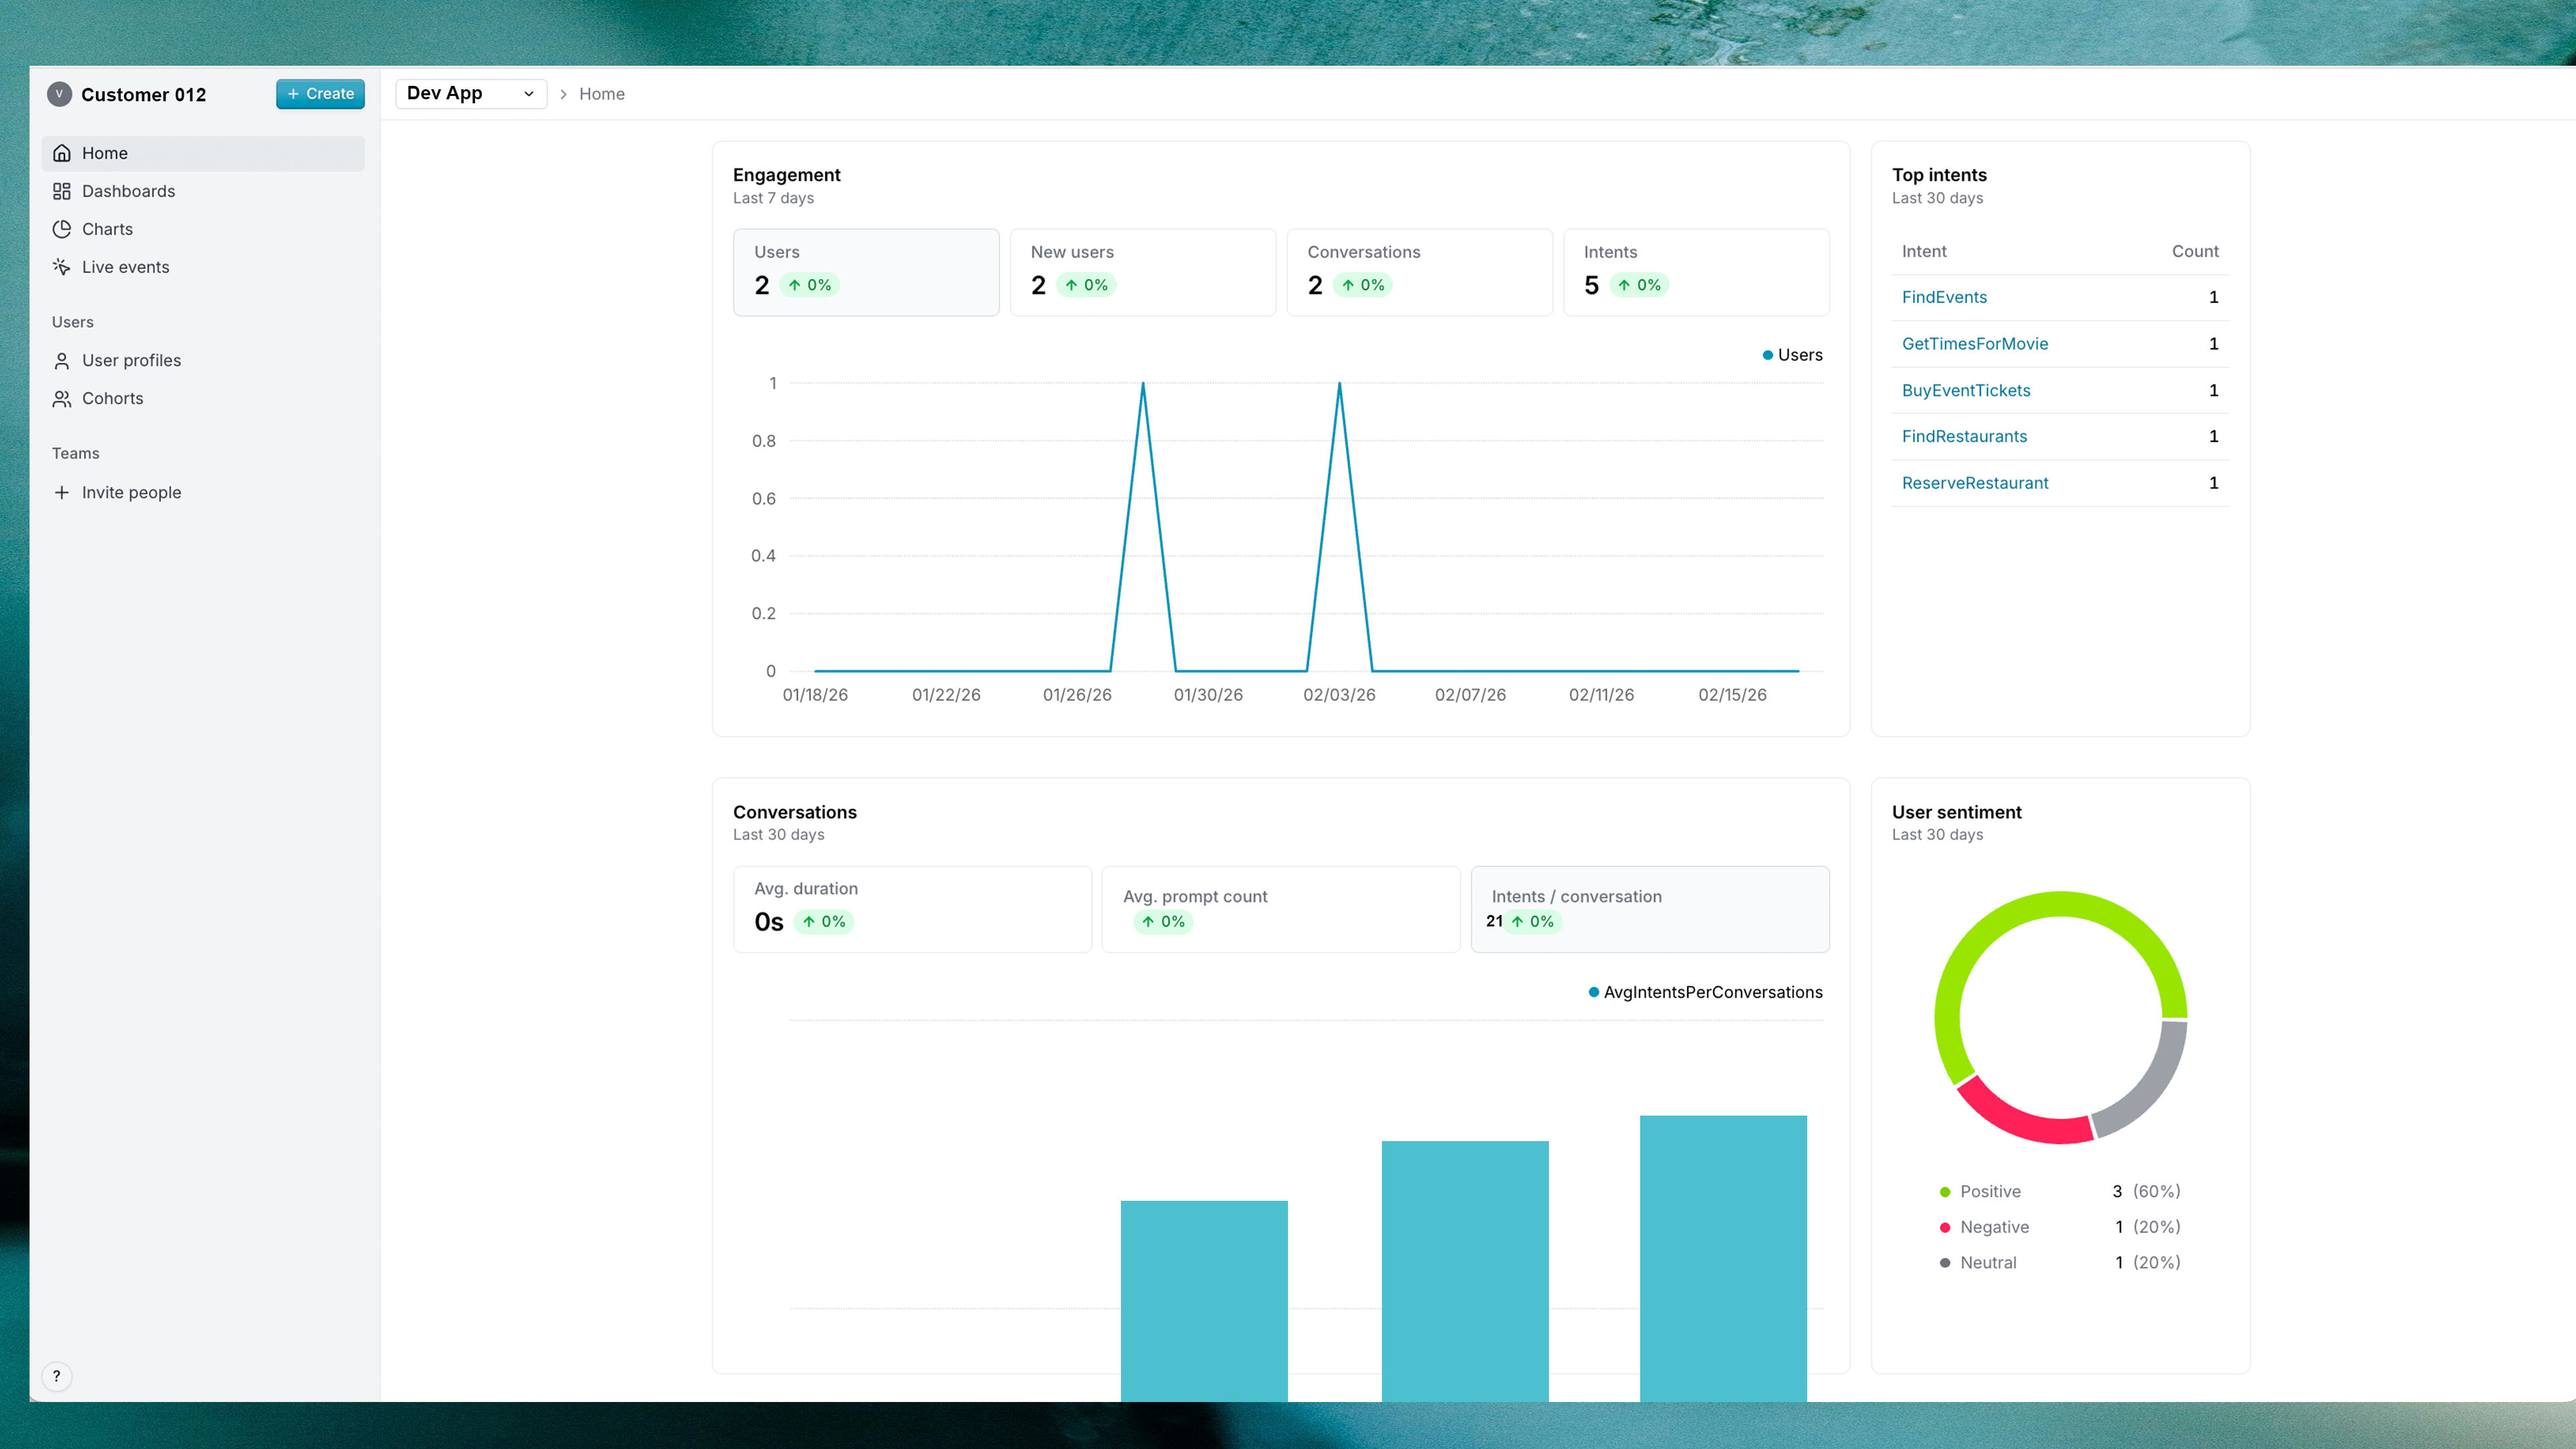Click the Invite people plus icon
Viewport: 2576px width, 1449px height.
coord(62,491)
